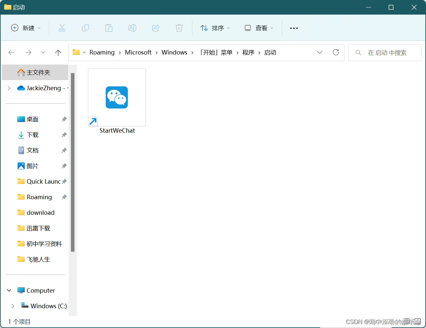Open chevron after 程序 breadcrumb
The width and height of the screenshot is (426, 328).
(x=260, y=53)
